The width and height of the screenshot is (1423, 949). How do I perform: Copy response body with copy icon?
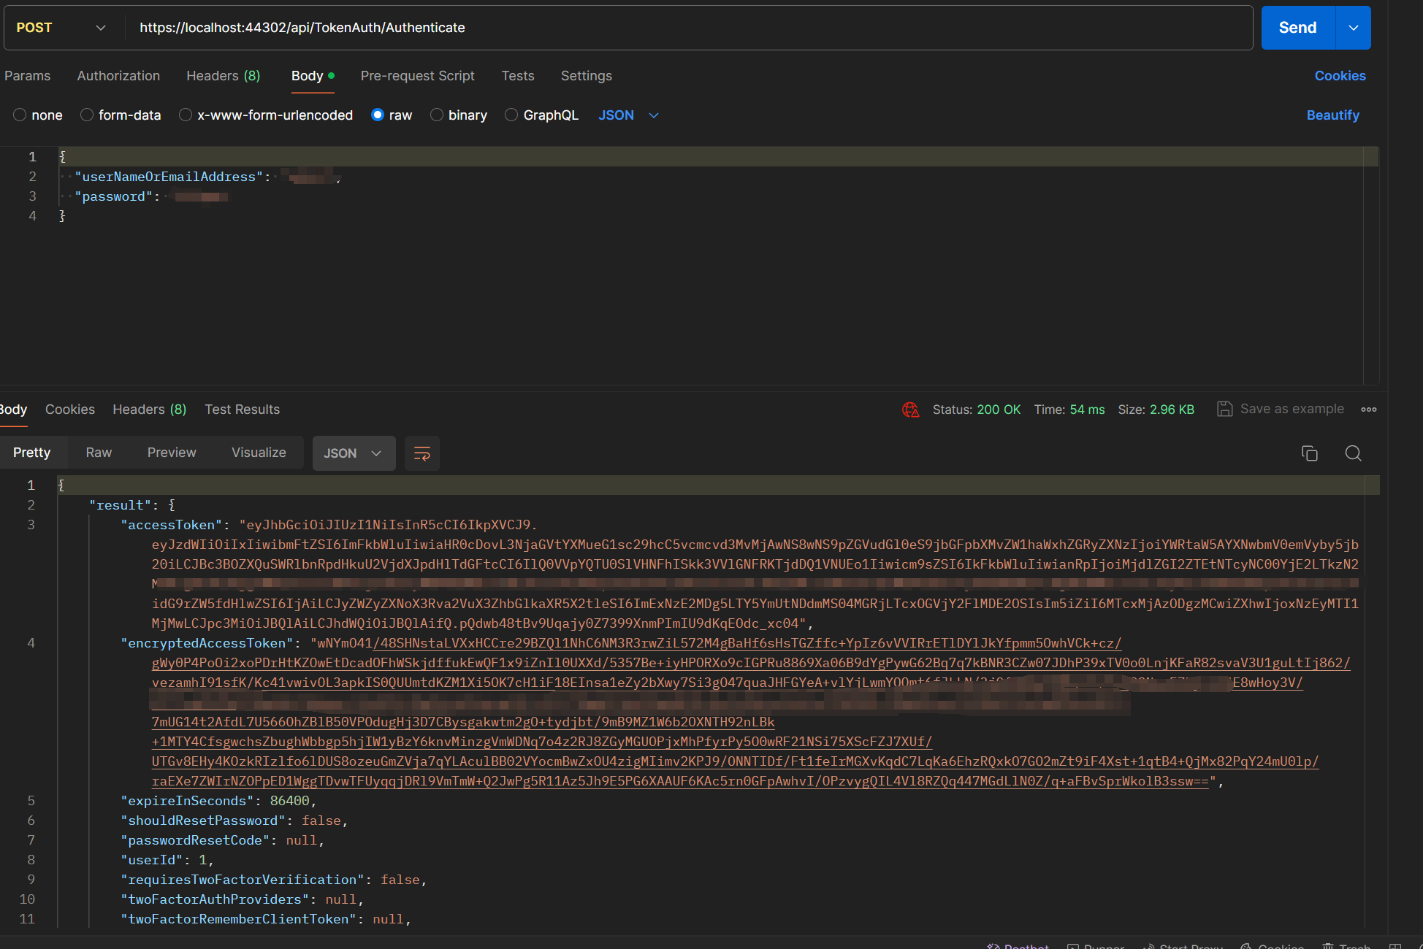tap(1310, 453)
